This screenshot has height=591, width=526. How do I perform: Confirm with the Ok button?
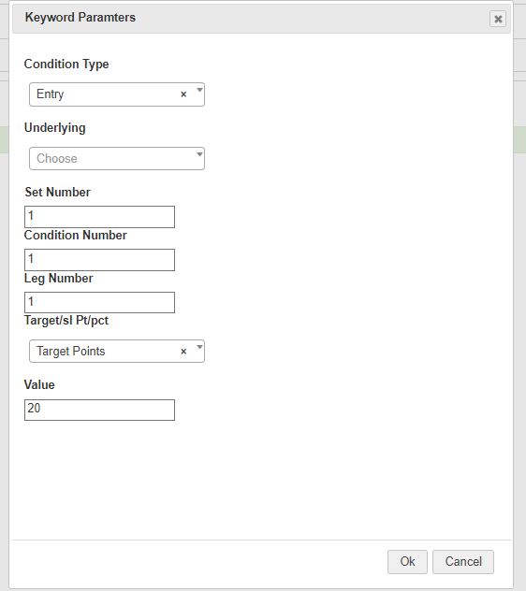[407, 562]
